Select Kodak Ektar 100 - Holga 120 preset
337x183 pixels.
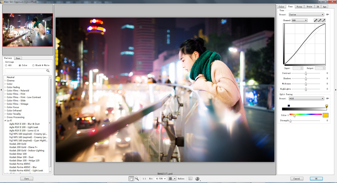[x=24, y=161]
